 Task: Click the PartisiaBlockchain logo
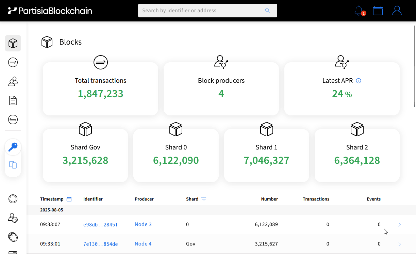tap(50, 11)
